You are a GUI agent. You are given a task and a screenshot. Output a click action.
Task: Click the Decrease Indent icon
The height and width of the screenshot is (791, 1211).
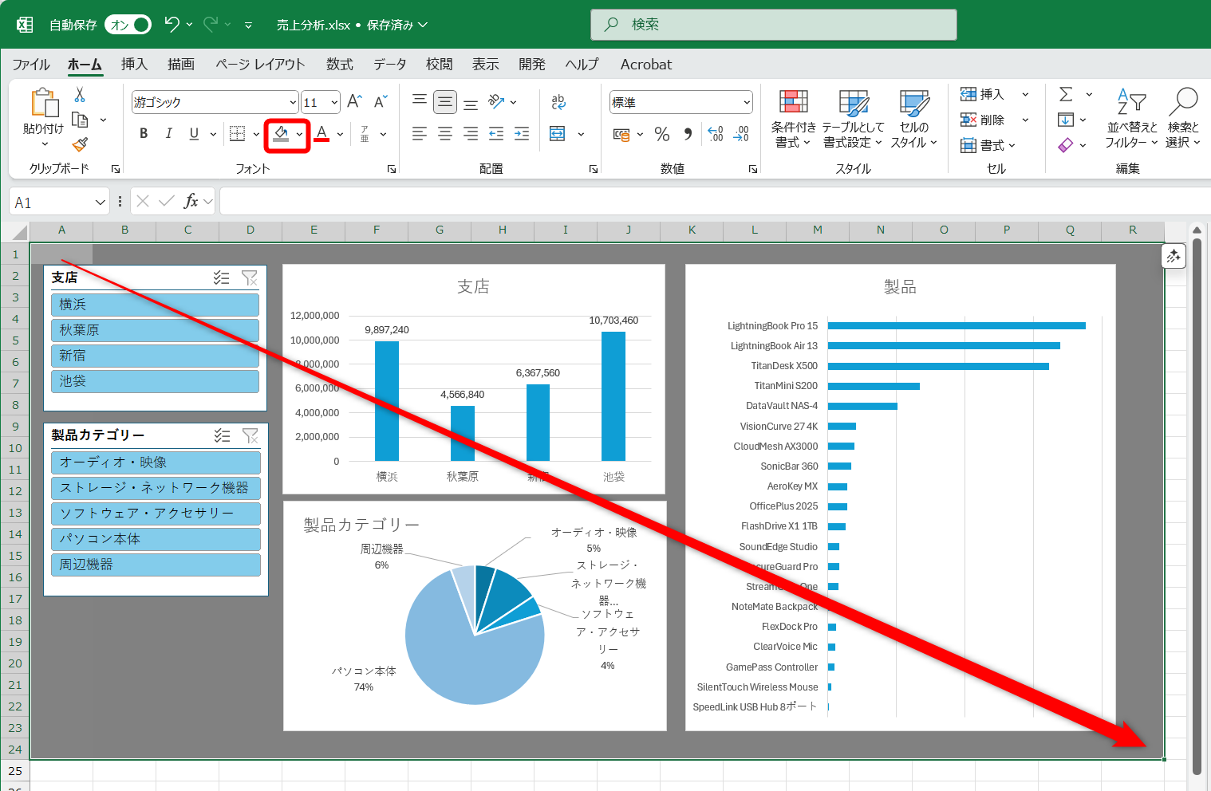point(496,134)
